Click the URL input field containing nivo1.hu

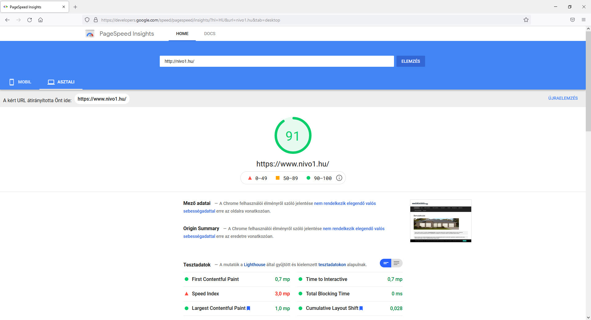276,61
